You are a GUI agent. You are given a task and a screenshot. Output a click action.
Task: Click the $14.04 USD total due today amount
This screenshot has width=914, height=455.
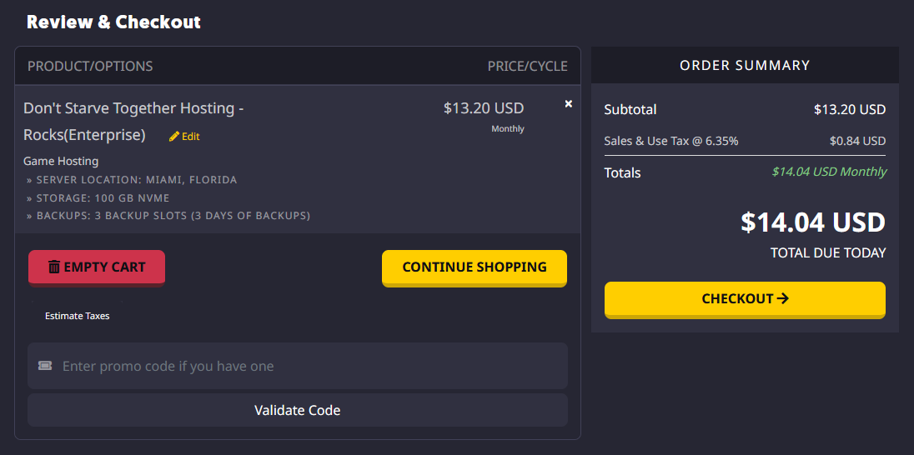813,222
